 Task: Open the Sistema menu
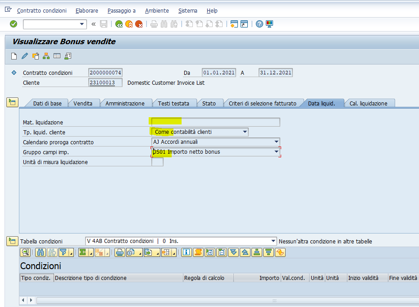(187, 11)
